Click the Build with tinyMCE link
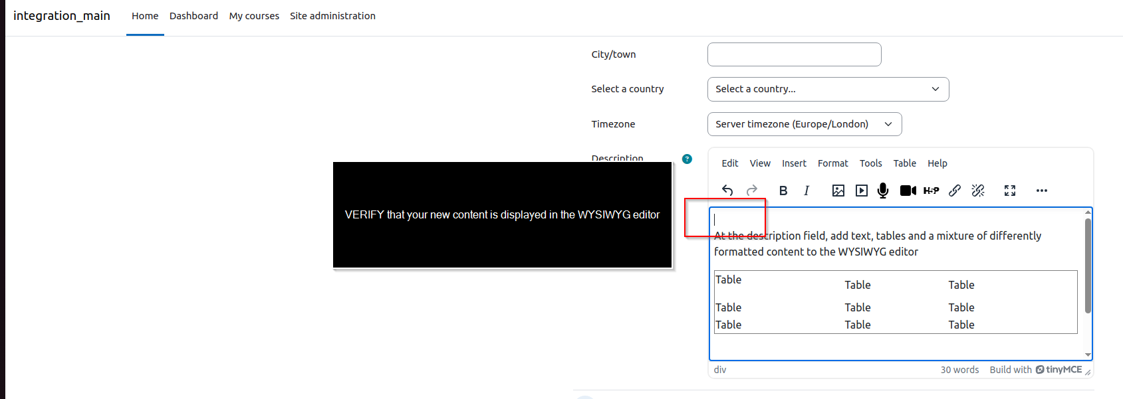Image resolution: width=1123 pixels, height=399 pixels. pos(1036,370)
